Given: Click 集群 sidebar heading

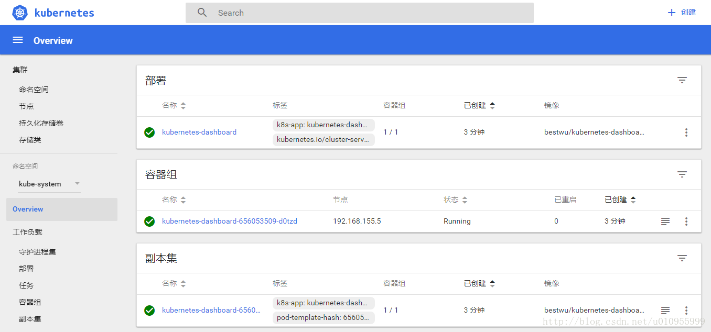Looking at the screenshot, I should tap(20, 70).
